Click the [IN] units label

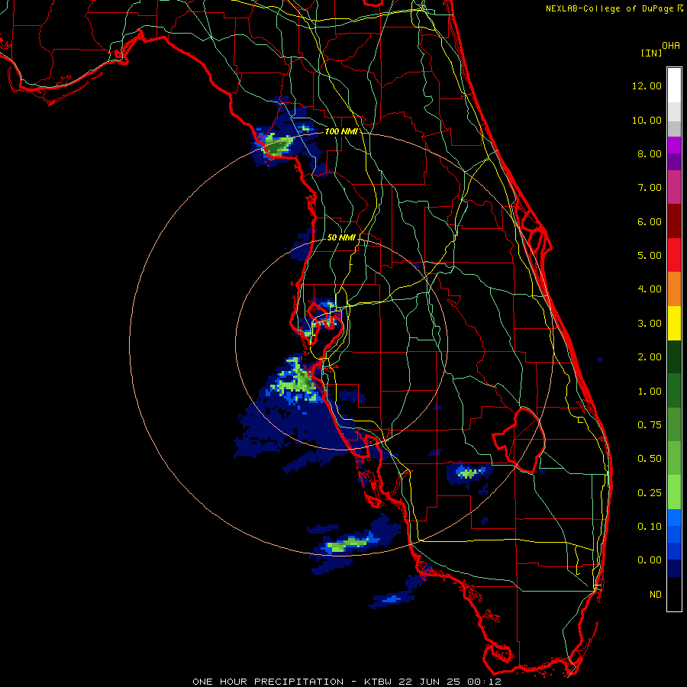click(651, 53)
